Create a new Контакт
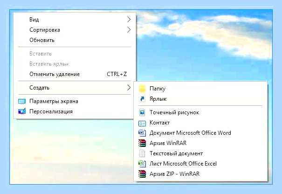The height and width of the screenshot is (194, 282). click(x=200, y=123)
